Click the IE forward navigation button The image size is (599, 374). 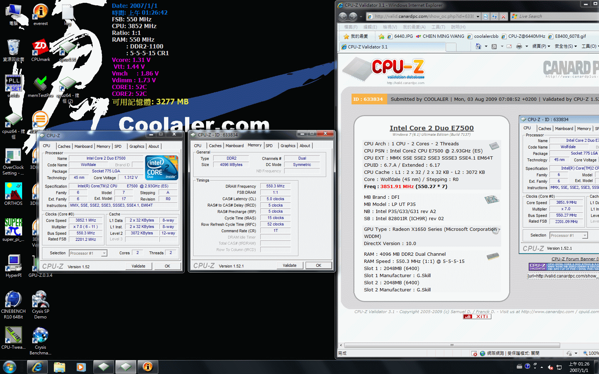pyautogui.click(x=353, y=16)
